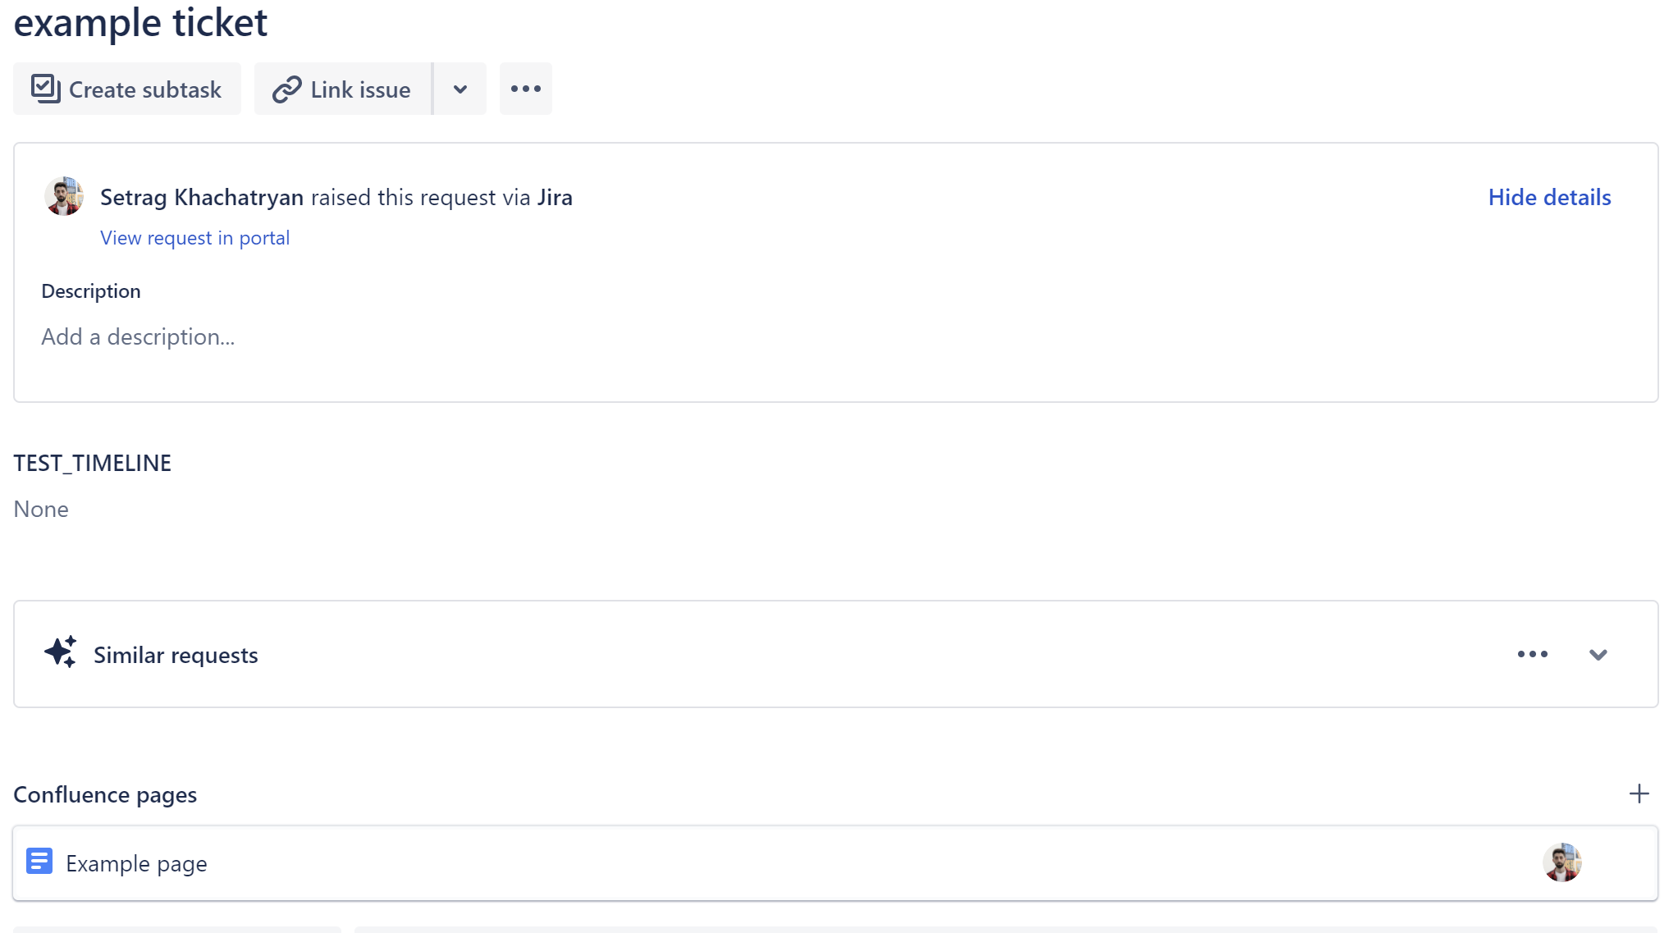
Task: Click the Example page document icon
Action: [39, 862]
